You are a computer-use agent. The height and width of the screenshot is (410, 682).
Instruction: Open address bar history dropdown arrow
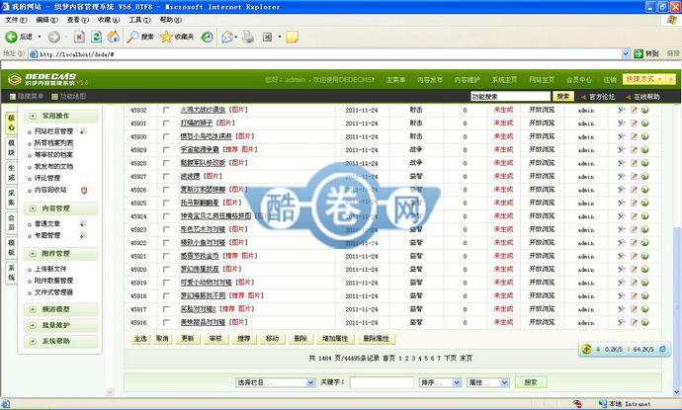click(x=626, y=53)
